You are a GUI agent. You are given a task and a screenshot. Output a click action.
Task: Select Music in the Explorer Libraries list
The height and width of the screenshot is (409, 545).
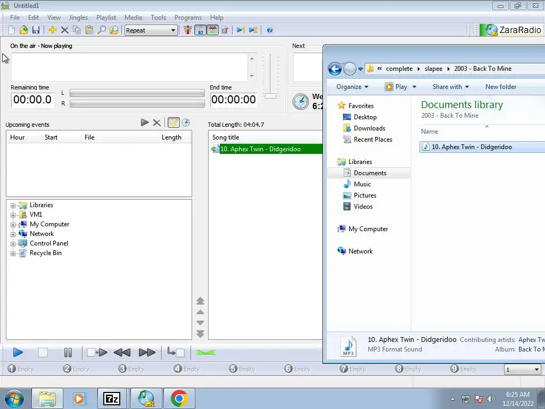click(362, 184)
